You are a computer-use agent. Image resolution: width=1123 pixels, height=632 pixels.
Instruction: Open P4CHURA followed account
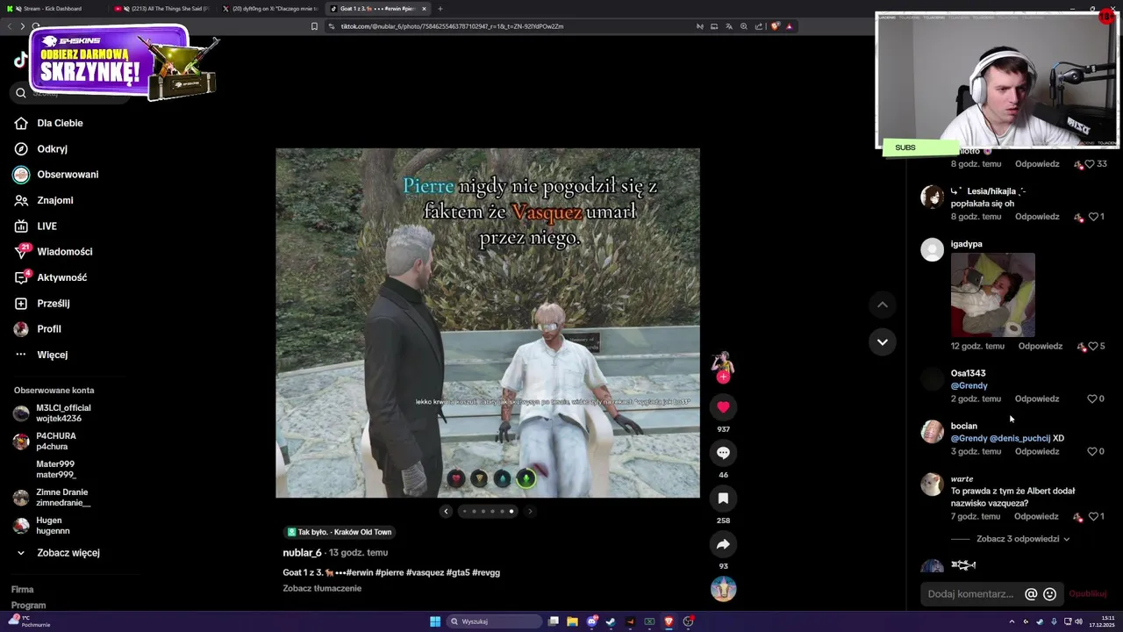click(46, 442)
